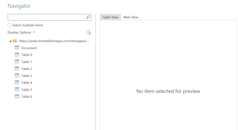Click the Document table icon
The height and width of the screenshot is (130, 238).
coord(17,48)
